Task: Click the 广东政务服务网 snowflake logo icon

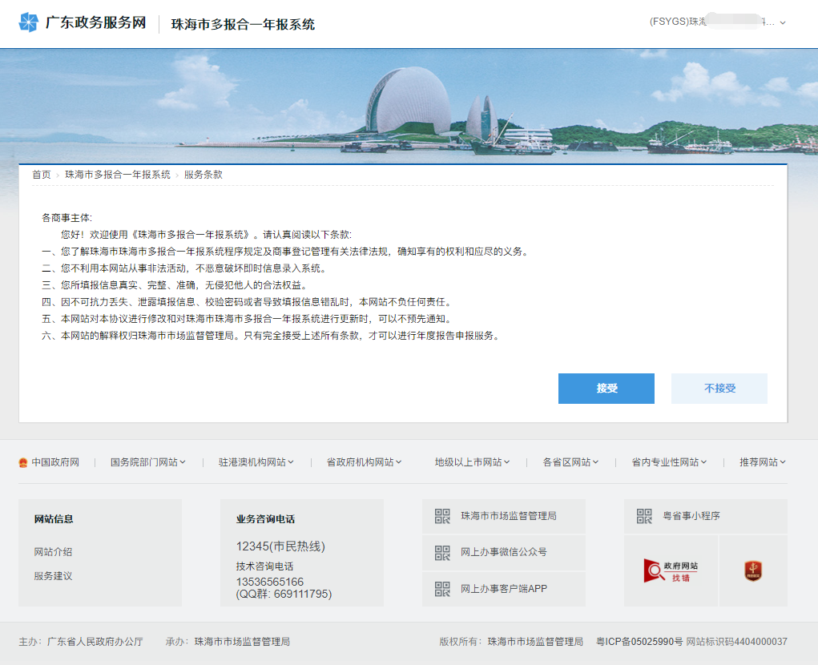Action: tap(28, 22)
